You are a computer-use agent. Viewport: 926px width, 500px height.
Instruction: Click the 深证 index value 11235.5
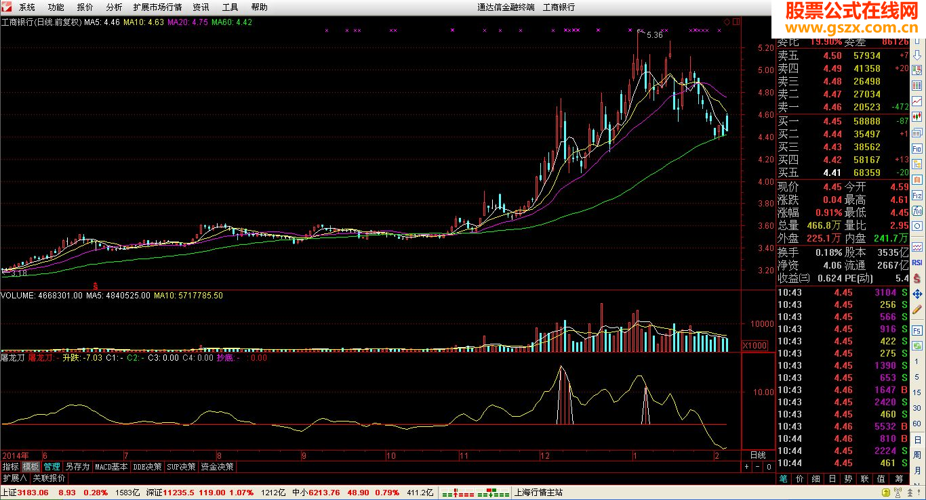click(179, 493)
